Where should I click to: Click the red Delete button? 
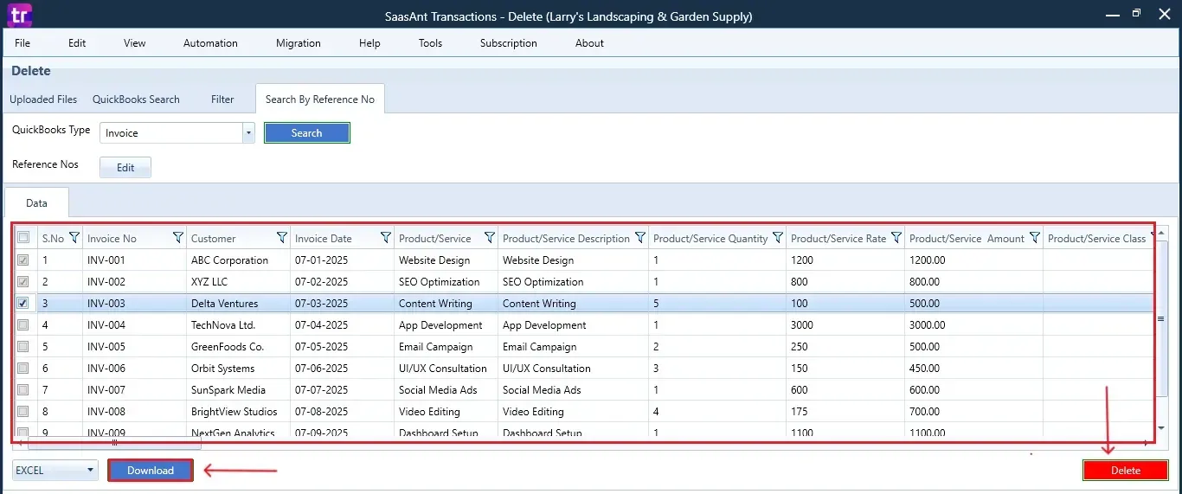1126,470
